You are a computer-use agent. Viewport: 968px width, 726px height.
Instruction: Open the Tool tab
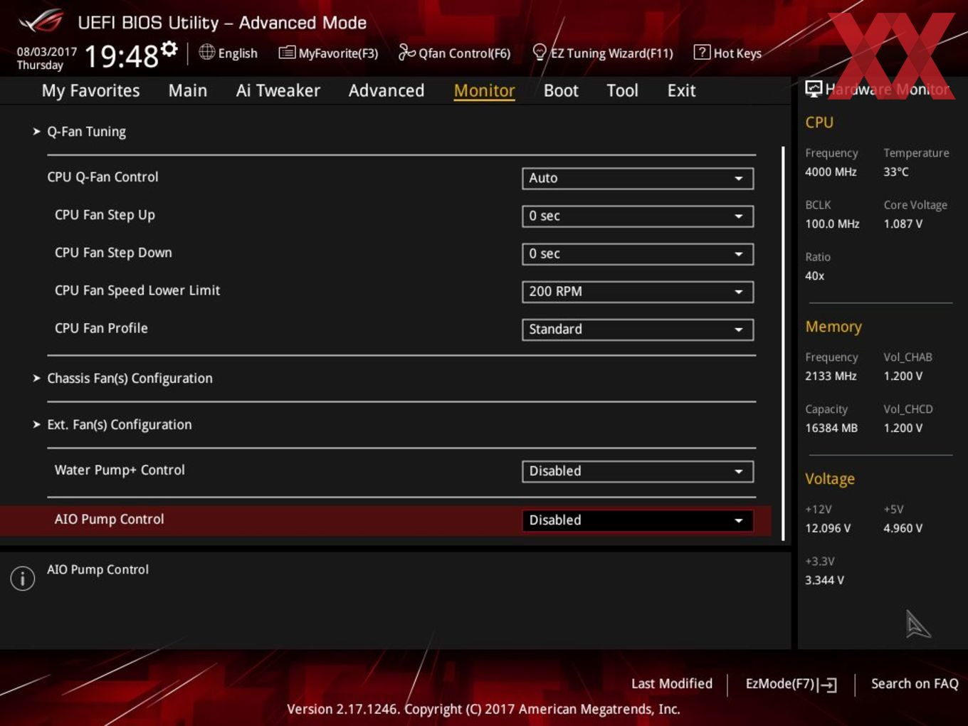(623, 90)
